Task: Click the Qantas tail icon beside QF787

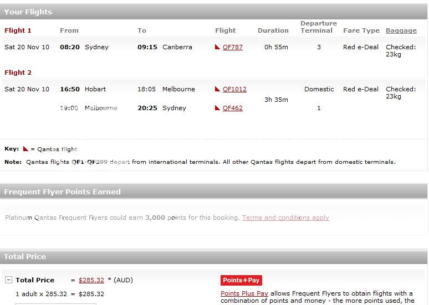Action: pos(218,48)
